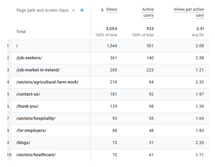215x167 pixels.
Task: Sort by Views per active user column
Action: 189,12
